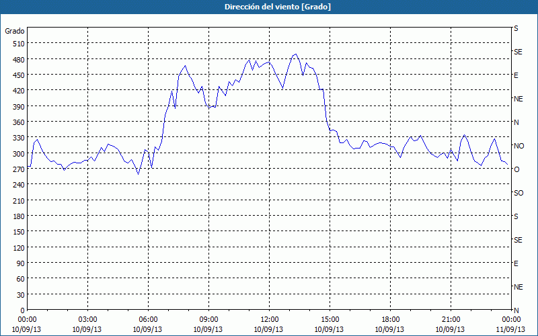Click the 30 value on the left axis
Viewport: 538px width, 336px height.
pyautogui.click(x=21, y=295)
